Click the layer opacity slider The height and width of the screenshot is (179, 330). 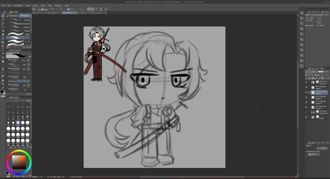[321, 72]
